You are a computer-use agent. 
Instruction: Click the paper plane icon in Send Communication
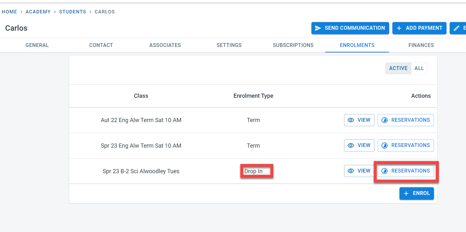coord(318,28)
